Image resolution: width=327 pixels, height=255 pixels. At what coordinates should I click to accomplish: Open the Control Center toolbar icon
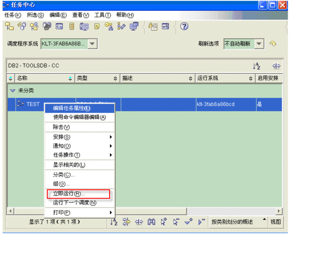click(x=9, y=27)
